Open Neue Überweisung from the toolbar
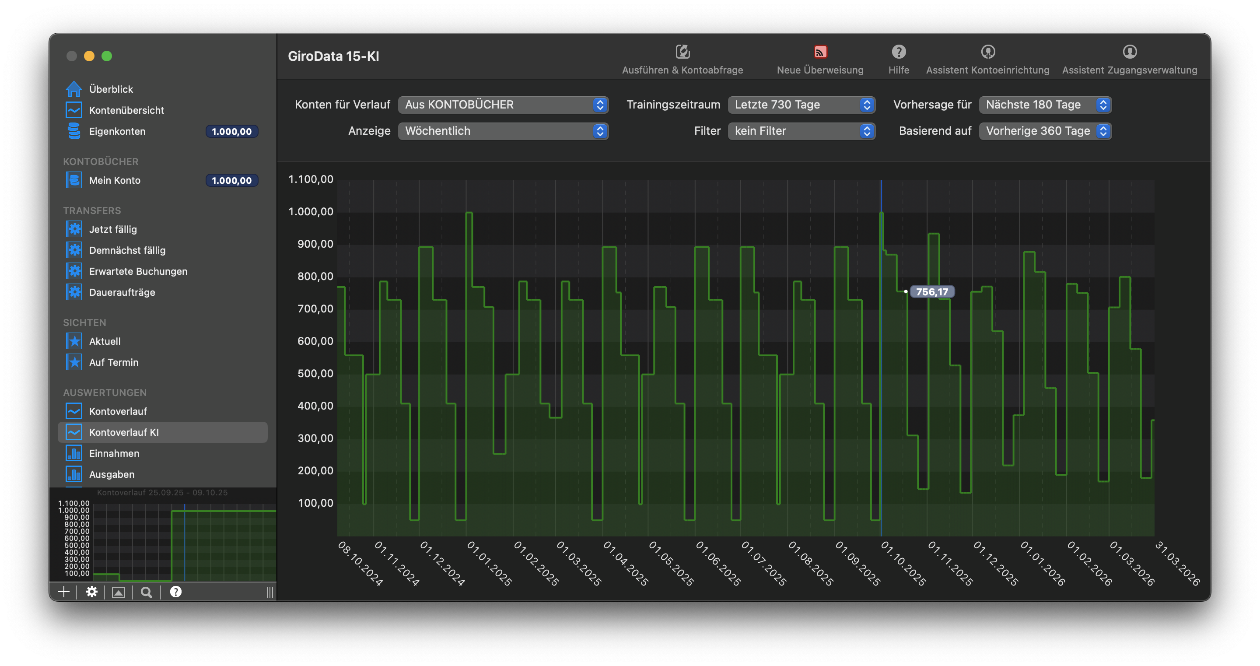The image size is (1260, 666). point(820,52)
